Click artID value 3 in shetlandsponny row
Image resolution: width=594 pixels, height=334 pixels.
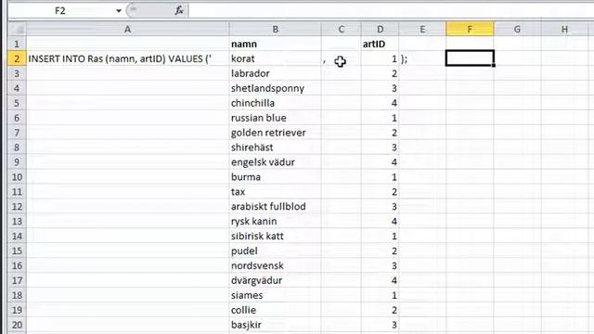coord(380,88)
